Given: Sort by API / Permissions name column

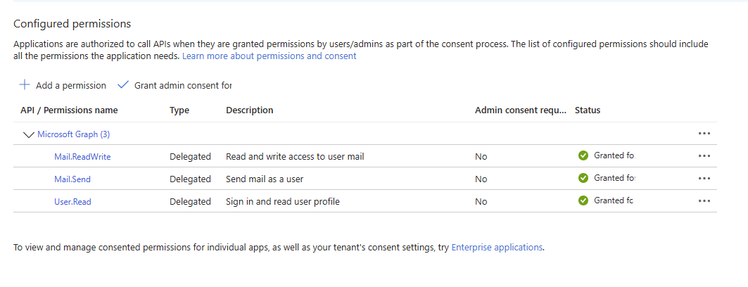Looking at the screenshot, I should [x=69, y=110].
